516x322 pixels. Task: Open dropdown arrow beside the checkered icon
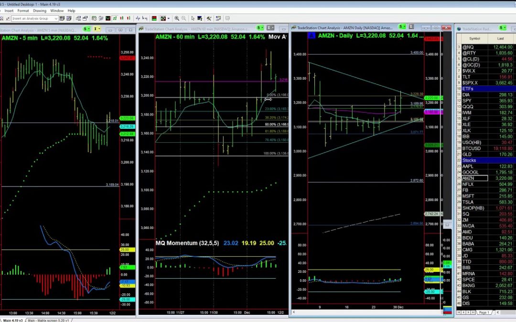point(169,19)
